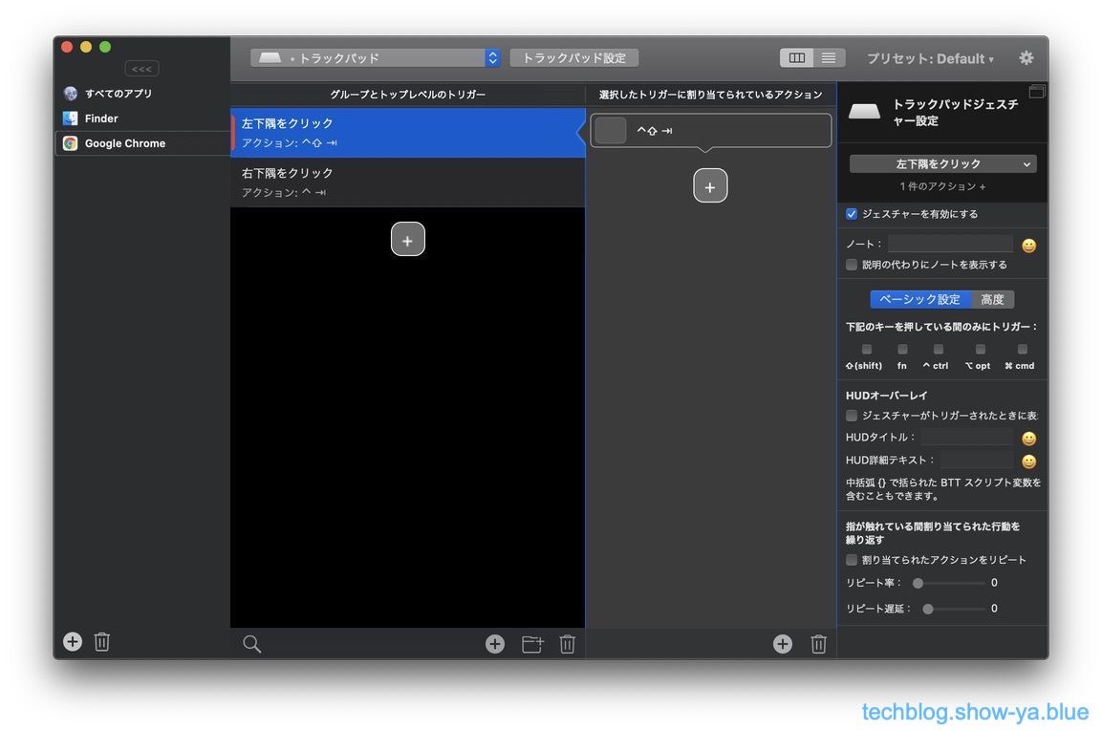This screenshot has height=730, width=1102.
Task: Switch to the 高度 tab
Action: pyautogui.click(x=992, y=299)
